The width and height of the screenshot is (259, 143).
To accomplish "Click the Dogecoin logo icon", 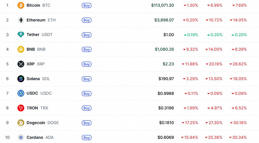I will (21, 123).
